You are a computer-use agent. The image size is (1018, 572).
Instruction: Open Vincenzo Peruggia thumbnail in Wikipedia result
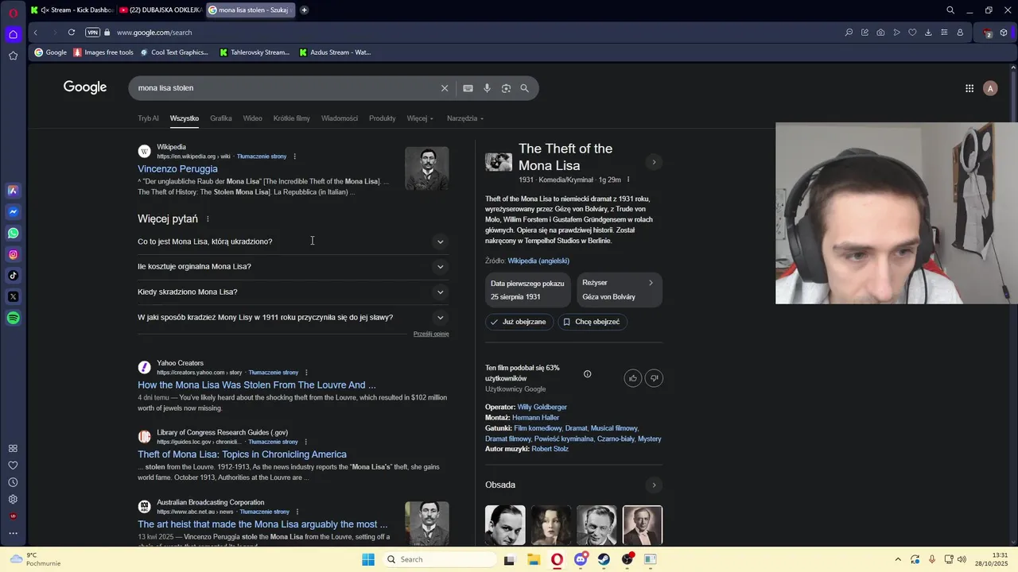click(427, 168)
